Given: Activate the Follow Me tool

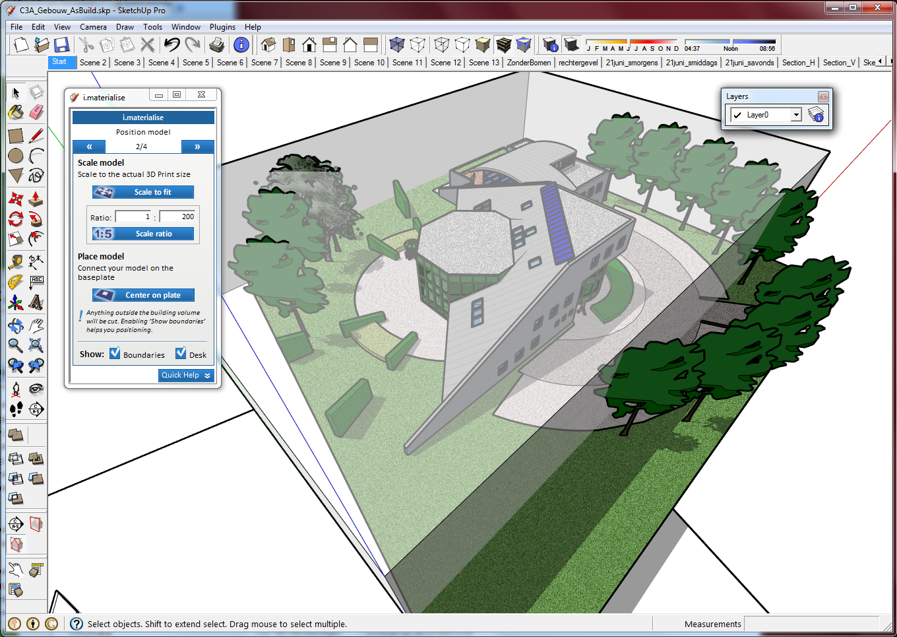Looking at the screenshot, I should click(36, 218).
